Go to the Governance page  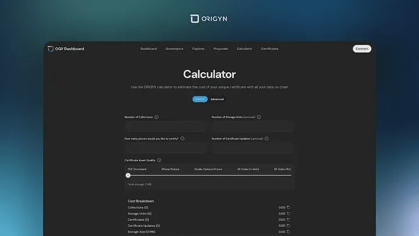175,49
